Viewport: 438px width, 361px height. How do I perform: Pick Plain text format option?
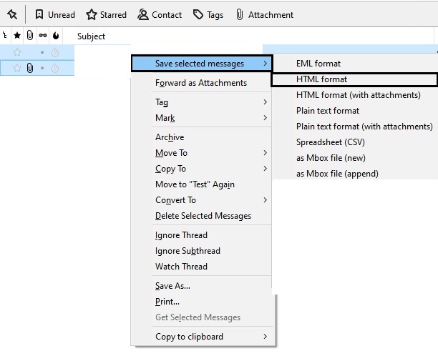tap(355, 111)
